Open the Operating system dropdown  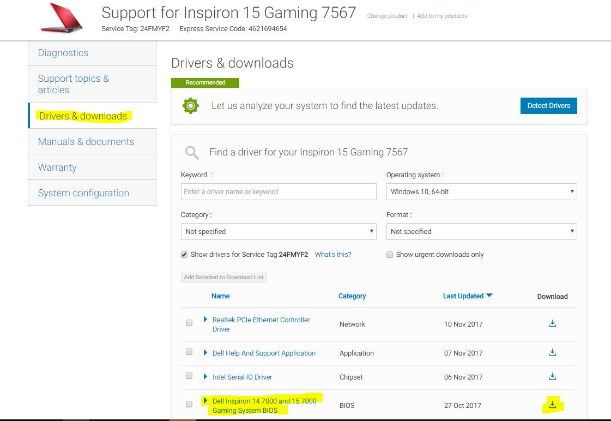tap(481, 191)
